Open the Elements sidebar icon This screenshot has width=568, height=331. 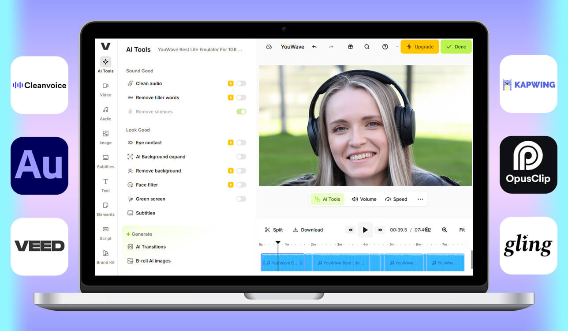point(105,209)
